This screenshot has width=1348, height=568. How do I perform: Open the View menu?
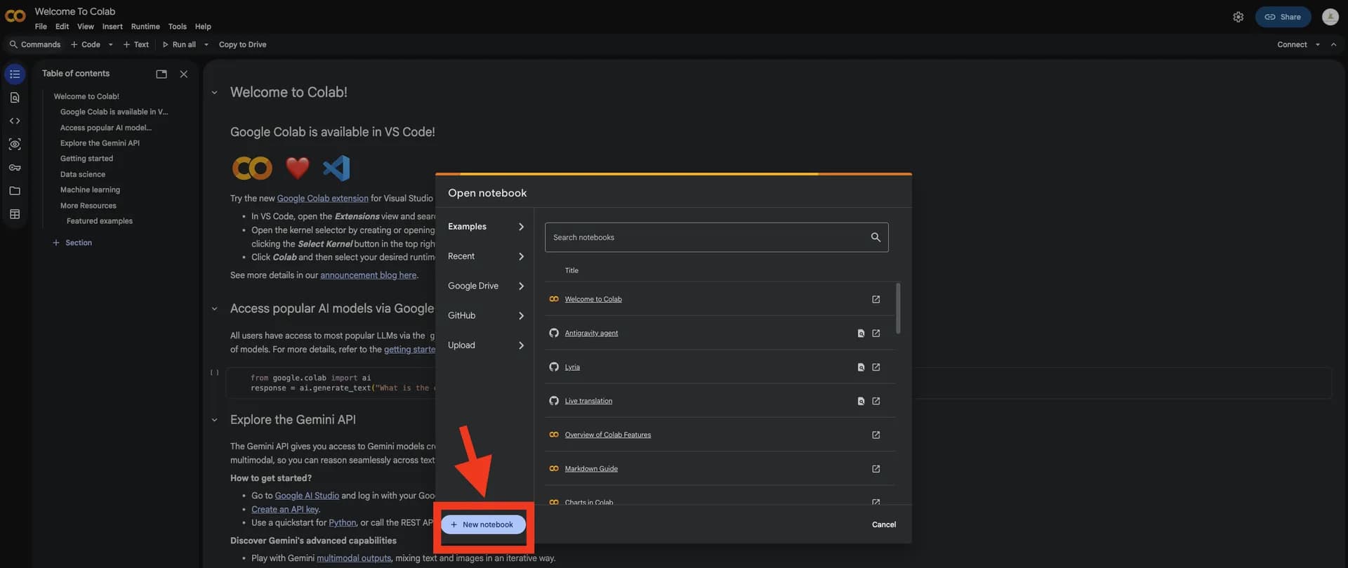(x=86, y=27)
